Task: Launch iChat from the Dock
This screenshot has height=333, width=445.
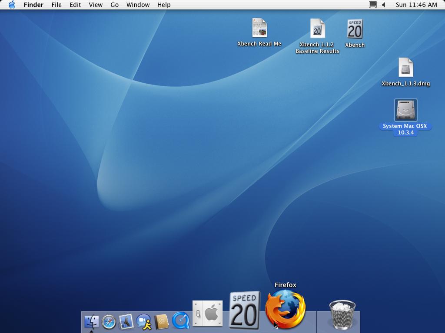Action: tap(143, 322)
